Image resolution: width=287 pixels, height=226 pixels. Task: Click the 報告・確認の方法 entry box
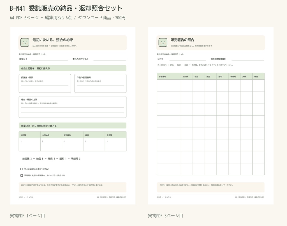coord(73,107)
